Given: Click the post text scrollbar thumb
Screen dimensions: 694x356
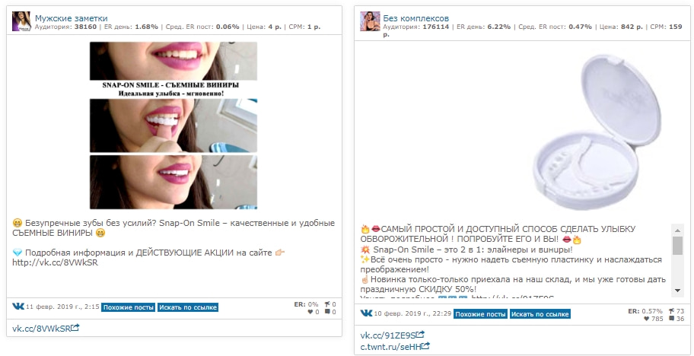Looking at the screenshot, I should pyautogui.click(x=677, y=246).
